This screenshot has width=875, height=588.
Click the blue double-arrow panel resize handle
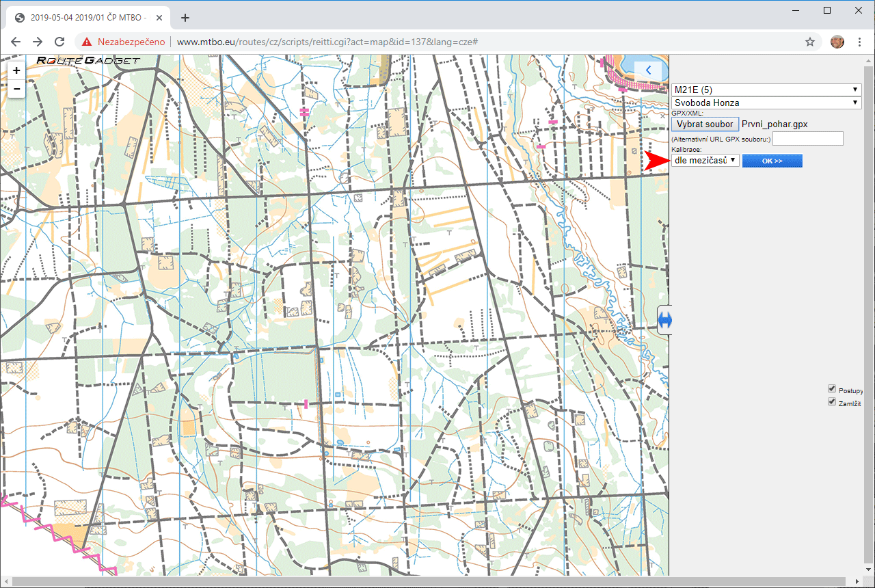click(x=666, y=320)
